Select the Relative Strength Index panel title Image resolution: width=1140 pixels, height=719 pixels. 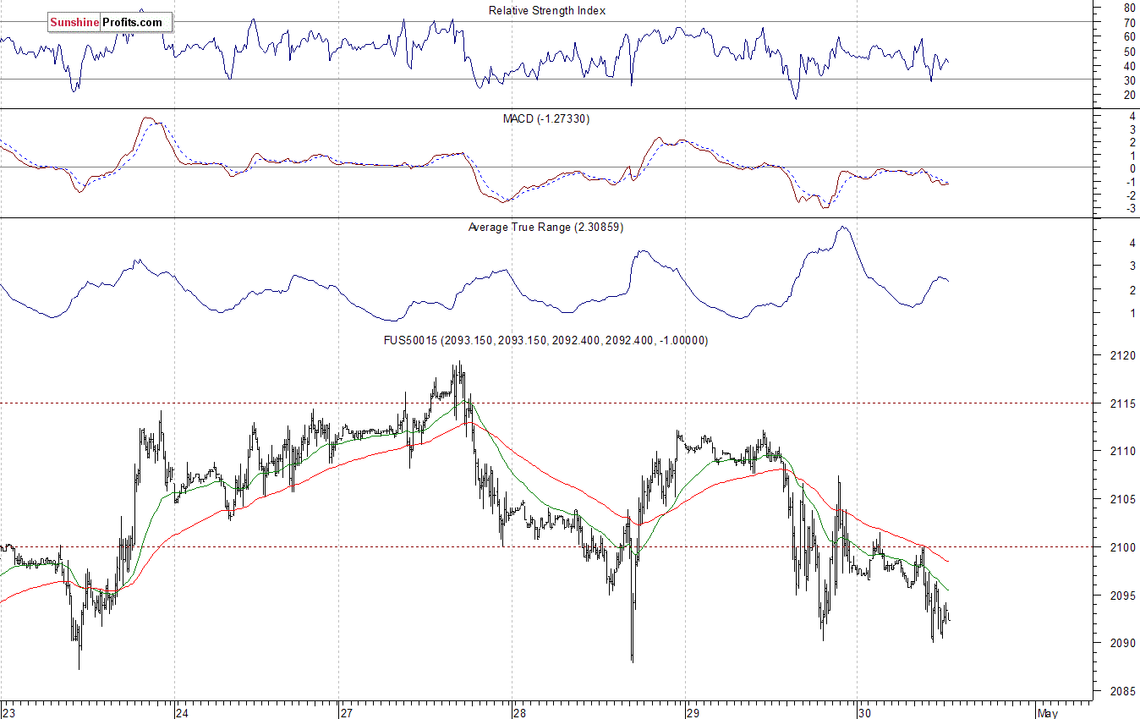point(547,10)
